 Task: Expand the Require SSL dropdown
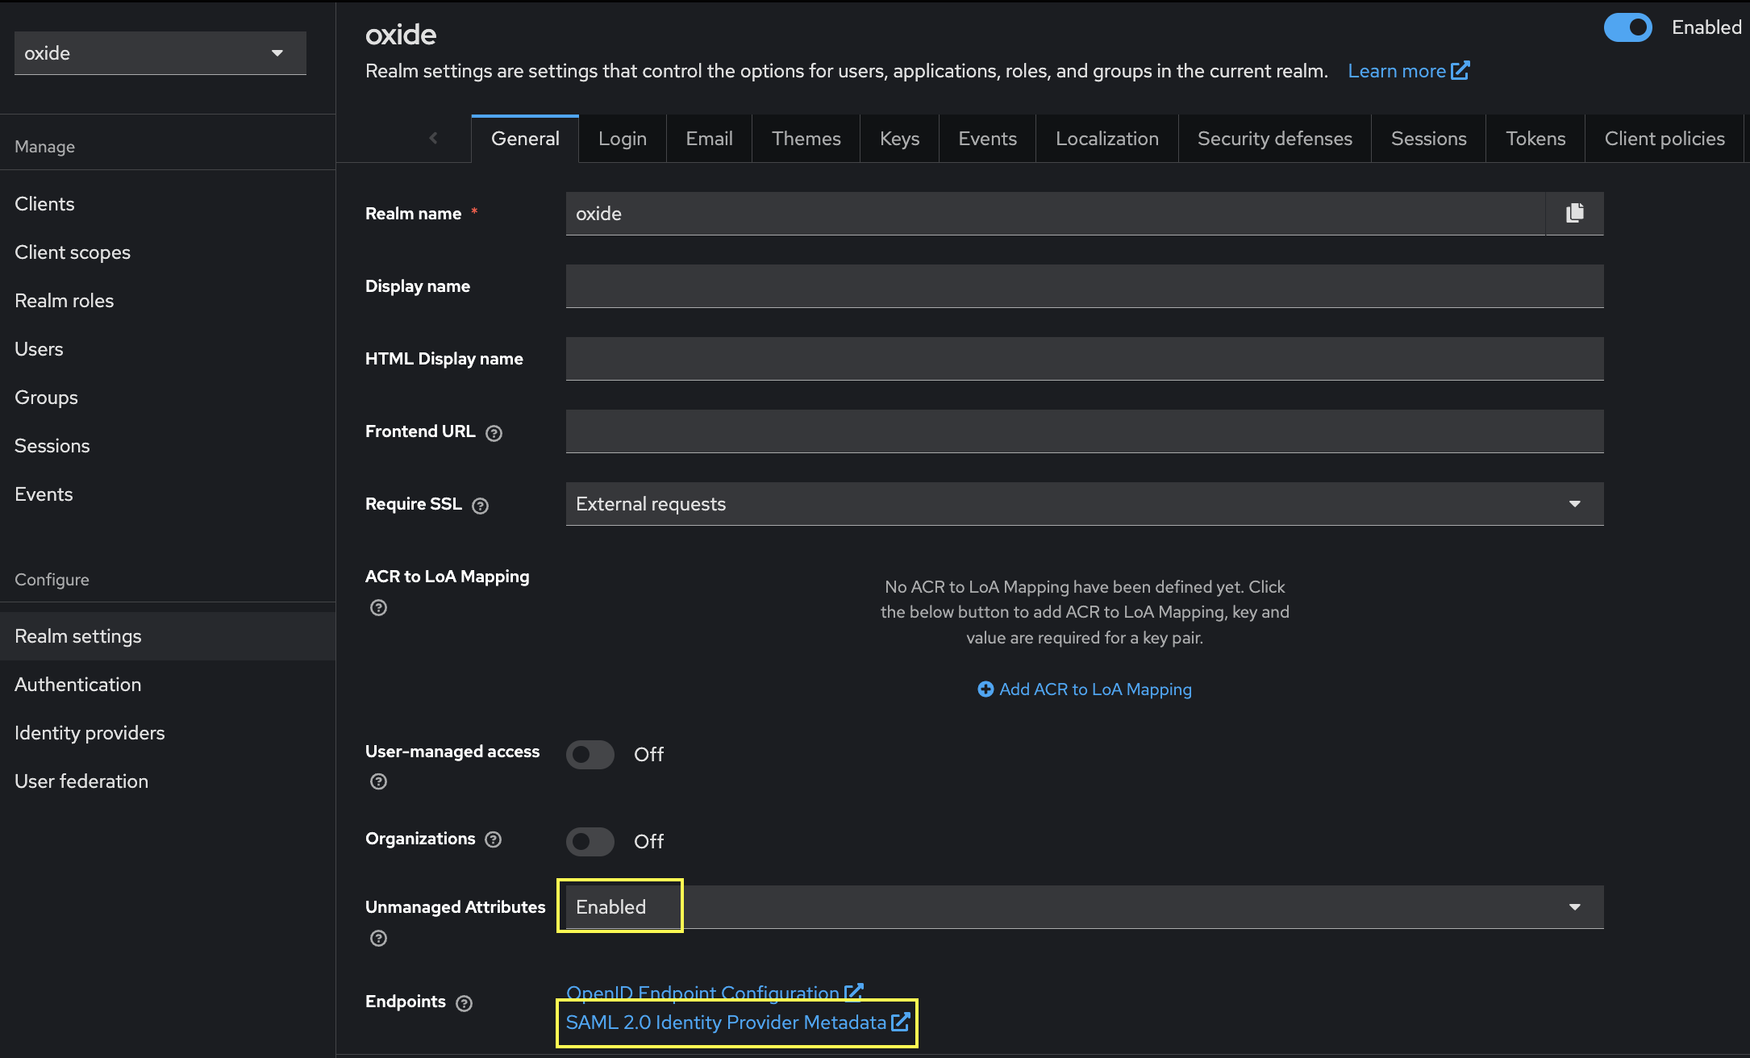point(1084,504)
